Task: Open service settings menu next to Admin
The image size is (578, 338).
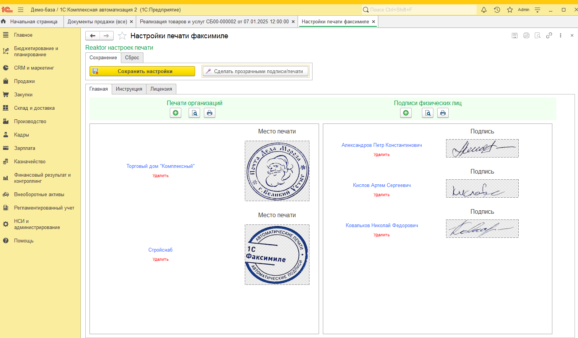Action: click(x=537, y=10)
